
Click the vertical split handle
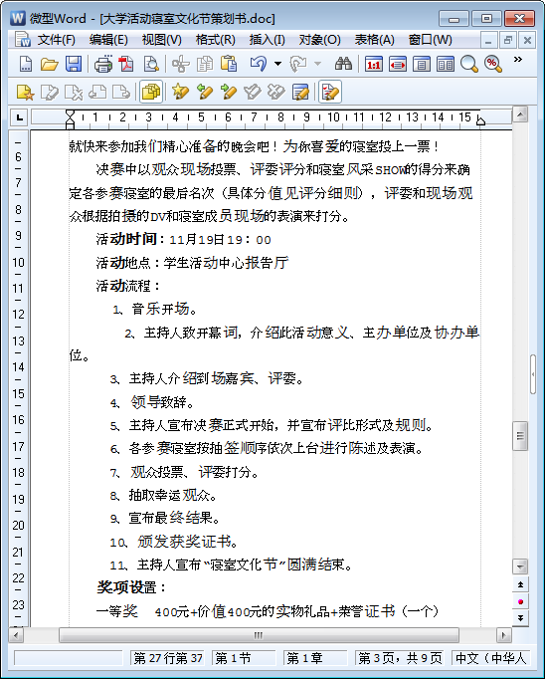click(x=533, y=374)
